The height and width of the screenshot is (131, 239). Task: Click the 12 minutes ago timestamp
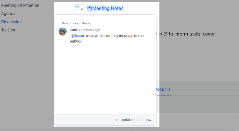[x=89, y=30]
